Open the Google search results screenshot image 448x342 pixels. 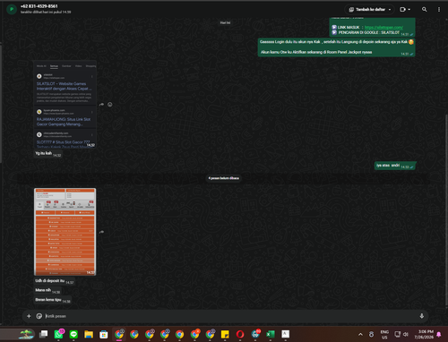pos(65,105)
